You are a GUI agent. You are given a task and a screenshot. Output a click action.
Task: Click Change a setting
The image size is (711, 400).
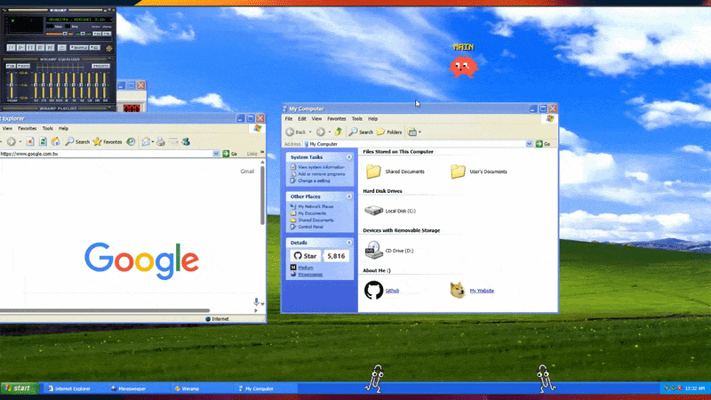(314, 180)
